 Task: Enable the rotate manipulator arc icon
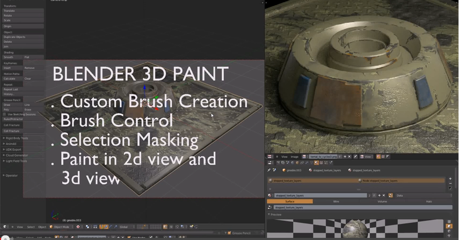point(111,227)
